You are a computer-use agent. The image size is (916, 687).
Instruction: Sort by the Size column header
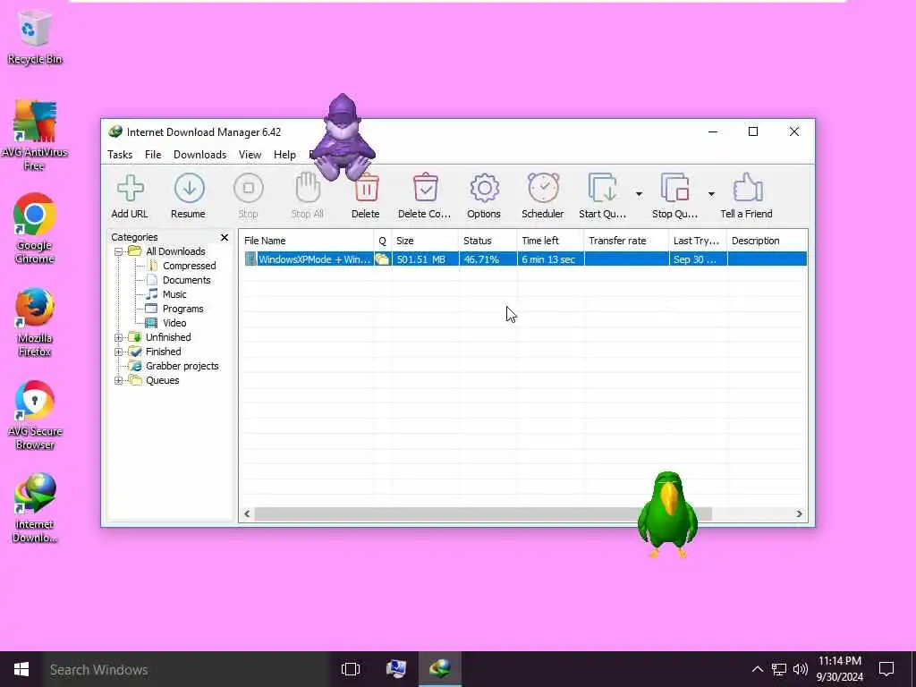pos(425,241)
